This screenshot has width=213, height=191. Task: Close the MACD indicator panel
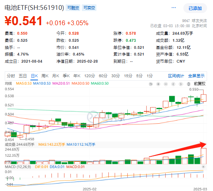coord(203,167)
